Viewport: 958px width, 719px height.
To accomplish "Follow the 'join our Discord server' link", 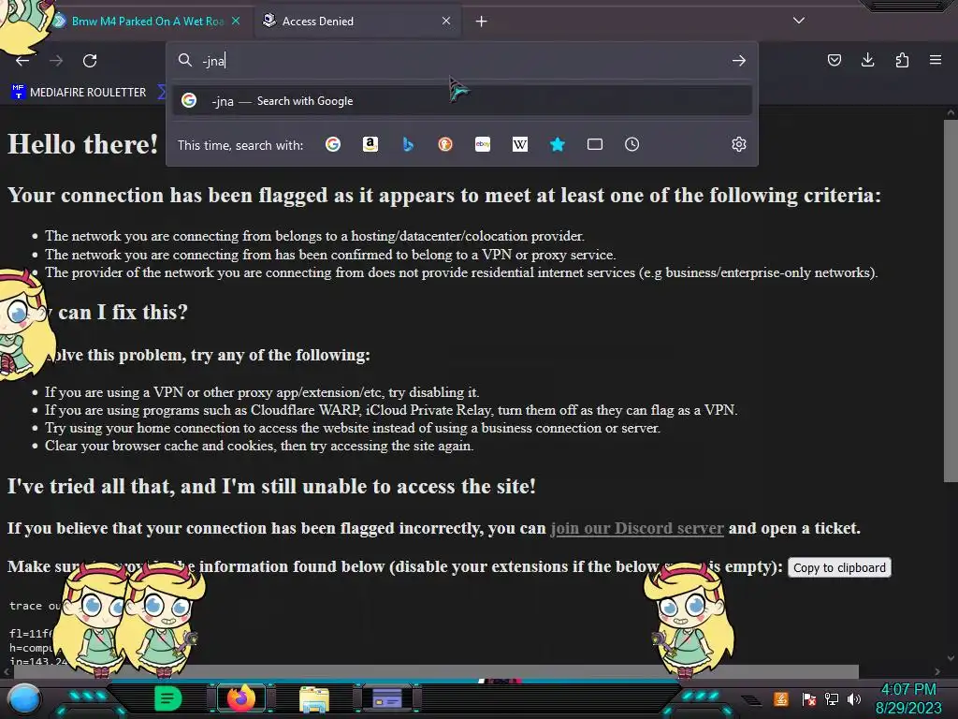I will point(636,528).
